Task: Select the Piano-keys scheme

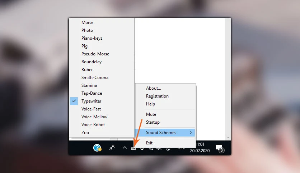Action: [92, 38]
